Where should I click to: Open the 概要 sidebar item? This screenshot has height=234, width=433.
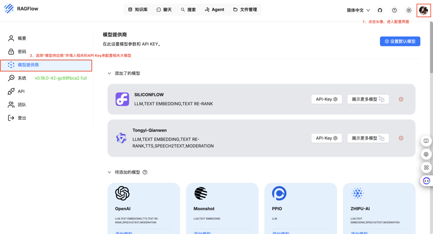coord(47,38)
